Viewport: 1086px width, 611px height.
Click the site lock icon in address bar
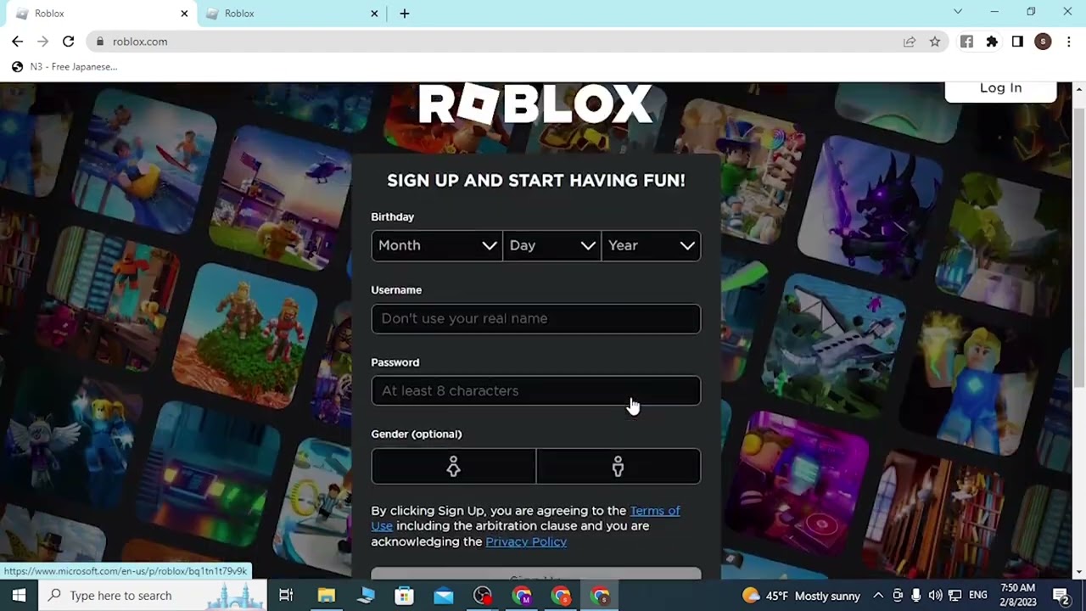(99, 42)
